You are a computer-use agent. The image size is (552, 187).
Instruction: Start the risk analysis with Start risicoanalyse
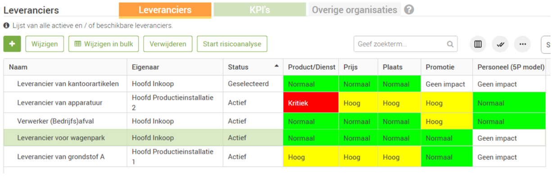tap(232, 44)
